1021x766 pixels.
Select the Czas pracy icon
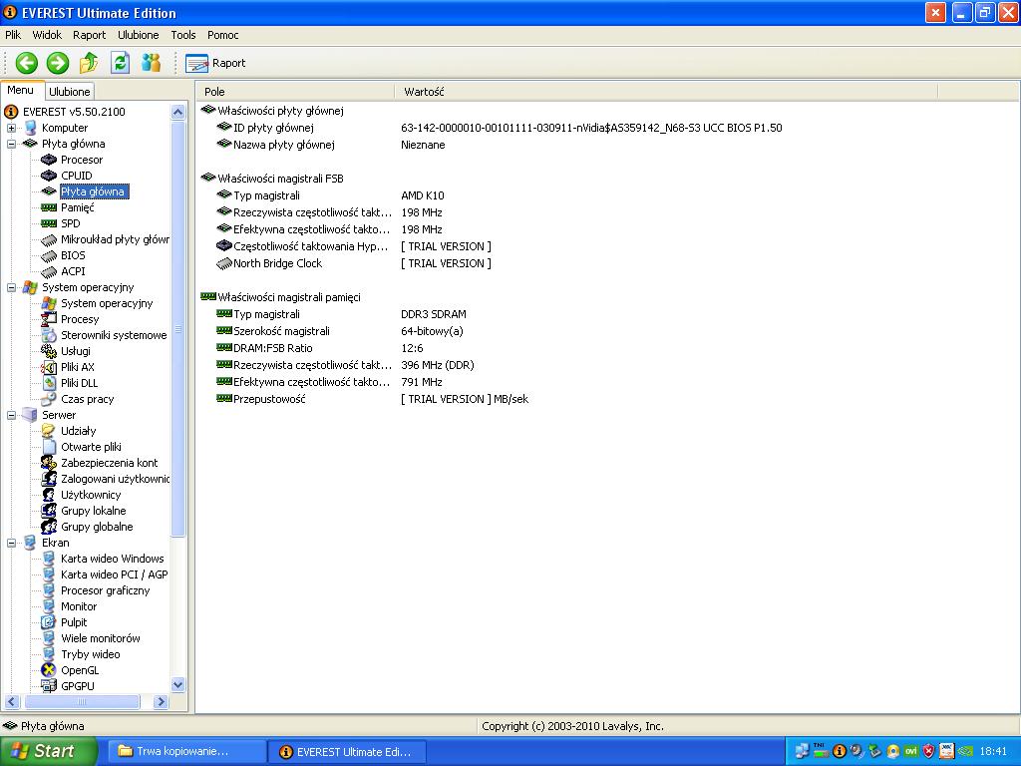click(x=49, y=399)
